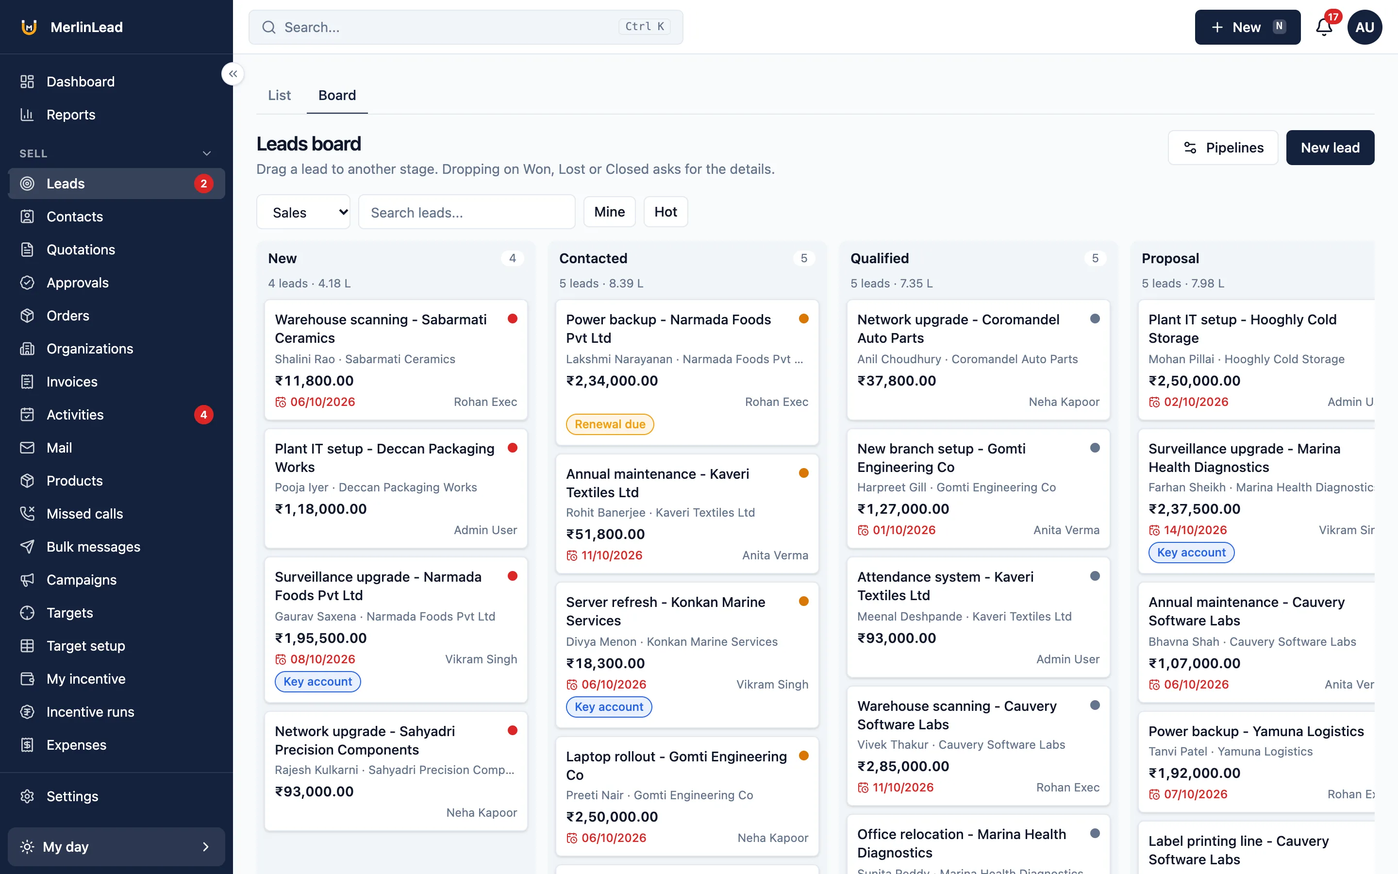Image resolution: width=1398 pixels, height=874 pixels.
Task: Go to Contacts in sidebar
Action: pos(116,216)
